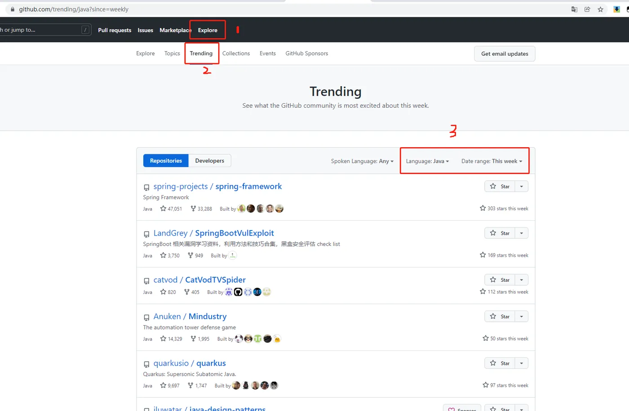Click the lock icon beside the URL
This screenshot has width=629, height=411.
pyautogui.click(x=13, y=9)
